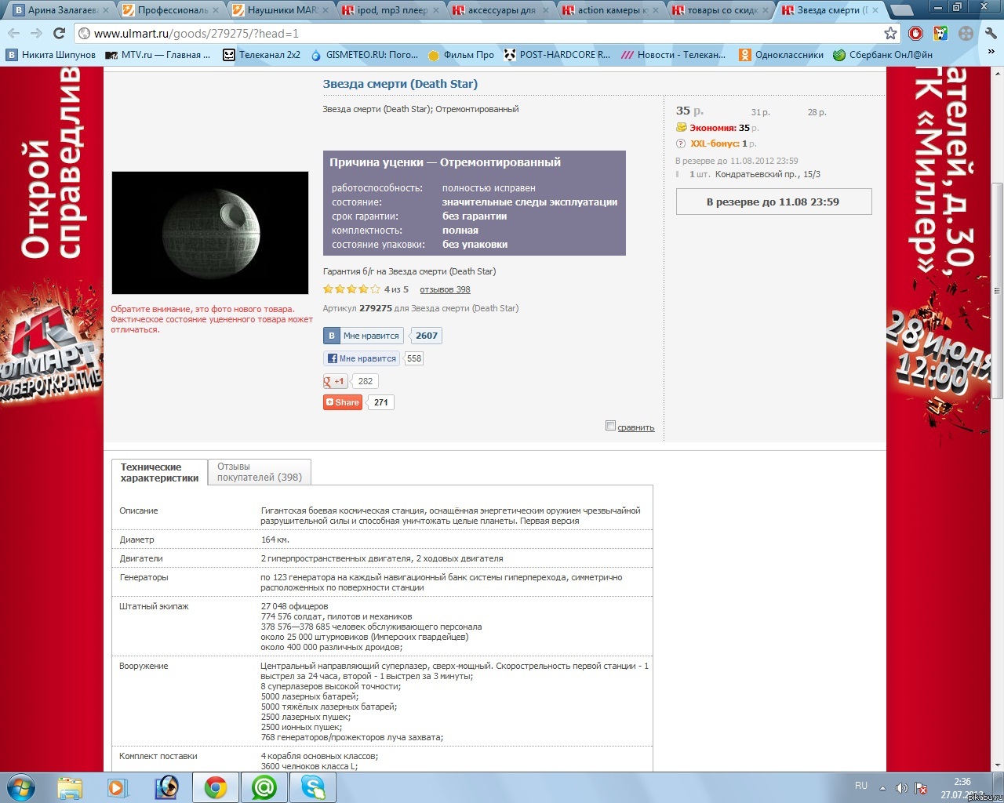This screenshot has width=1004, height=803.
Task: Open the POST-HARDCORE bookmark
Action: pyautogui.click(x=557, y=55)
